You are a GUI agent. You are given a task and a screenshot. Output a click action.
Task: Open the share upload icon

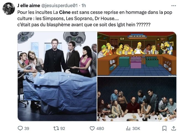click(174, 128)
